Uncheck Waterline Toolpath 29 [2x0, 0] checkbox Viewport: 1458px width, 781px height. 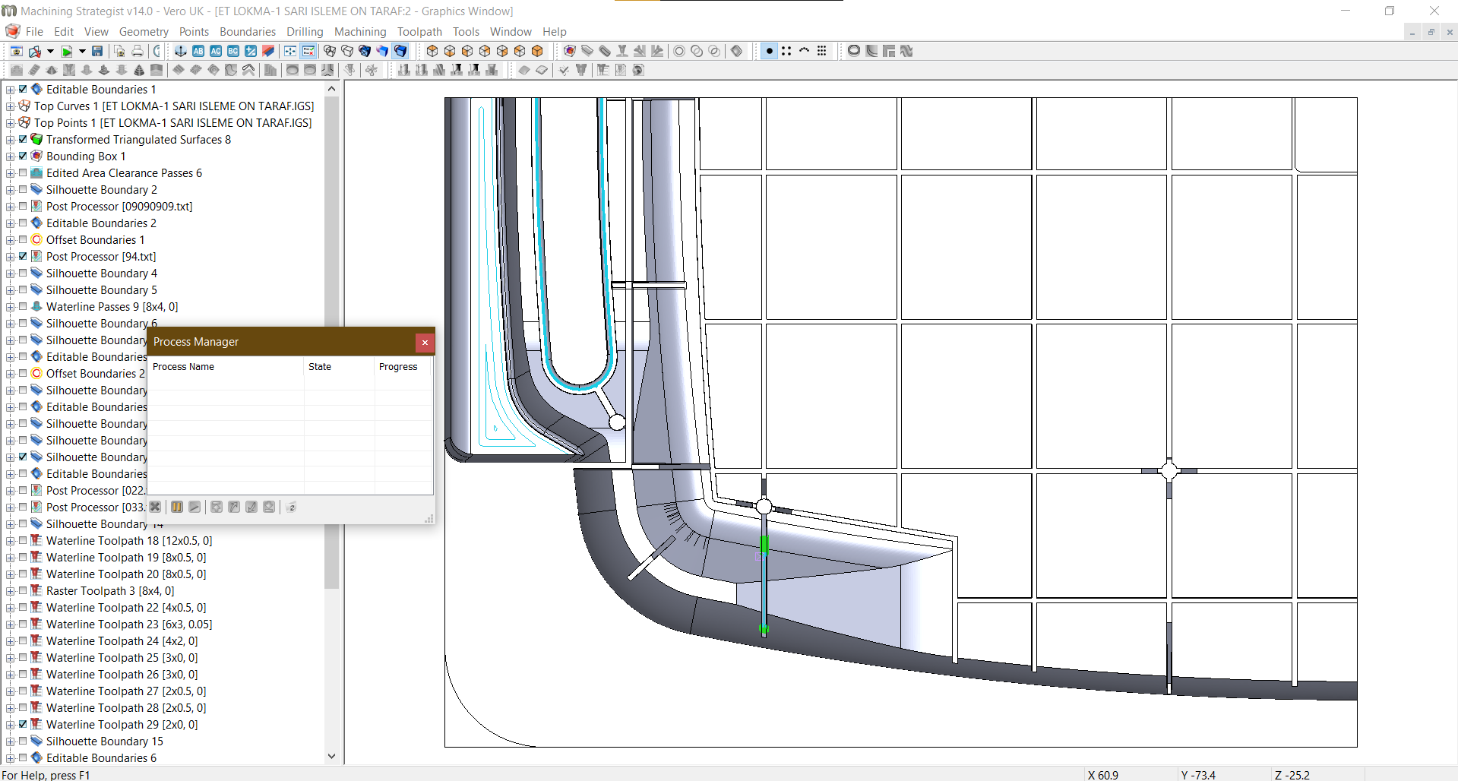click(x=23, y=724)
